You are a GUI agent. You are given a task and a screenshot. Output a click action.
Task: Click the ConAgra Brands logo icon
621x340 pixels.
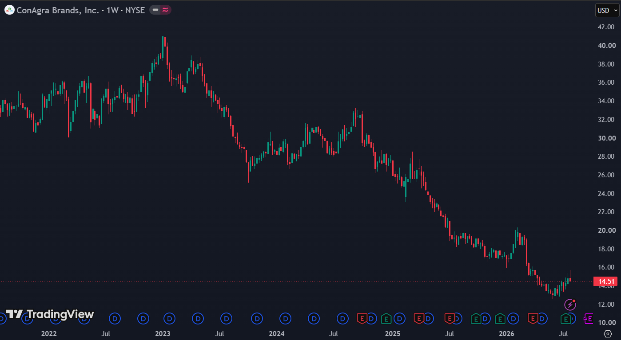[x=9, y=10]
